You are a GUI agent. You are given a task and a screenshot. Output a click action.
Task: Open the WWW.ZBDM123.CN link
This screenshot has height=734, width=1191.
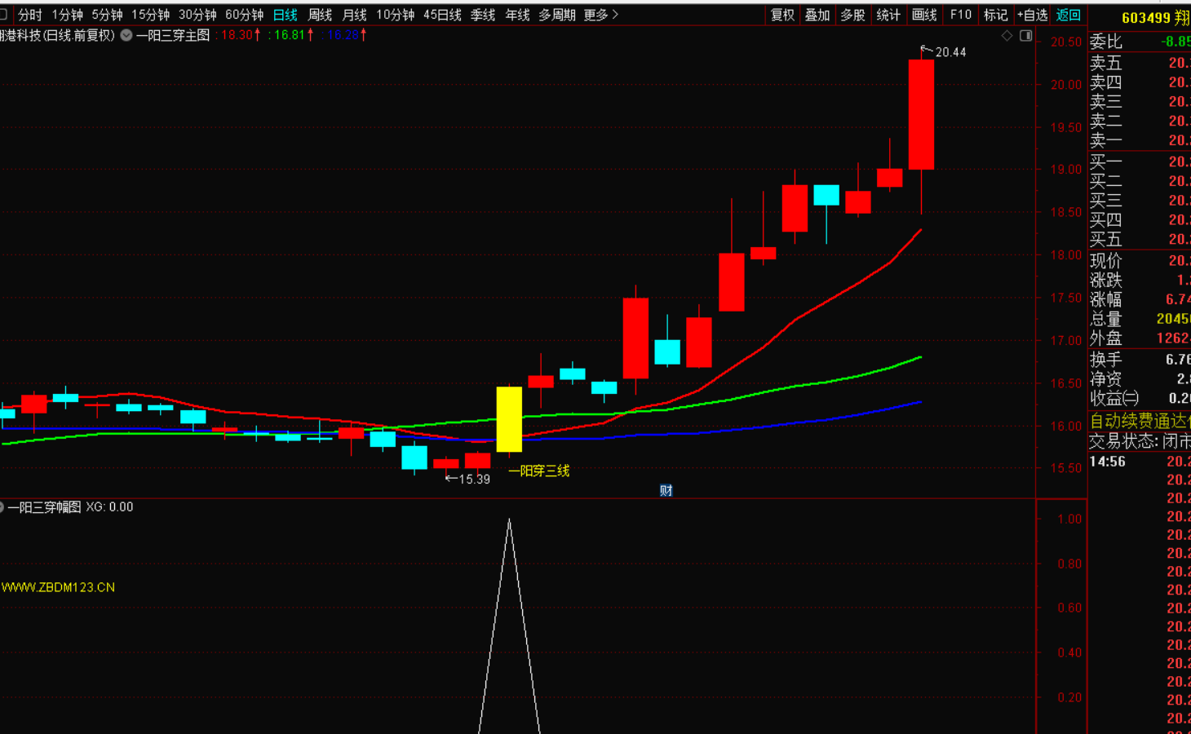point(58,587)
